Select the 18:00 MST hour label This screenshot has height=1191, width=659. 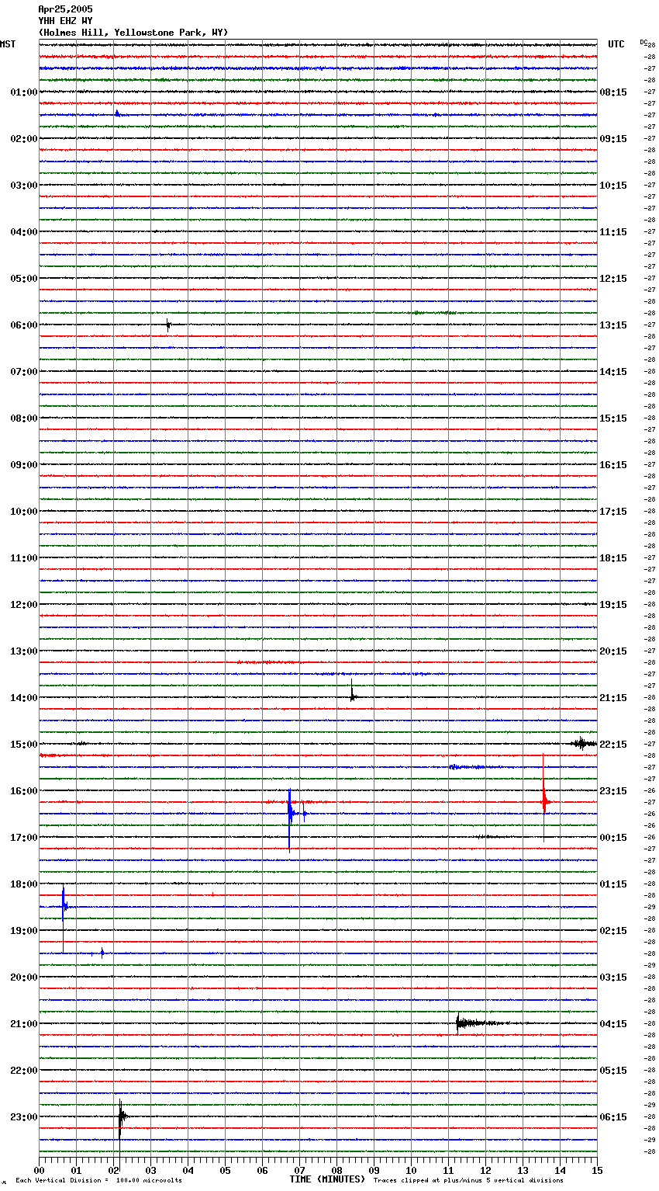coord(23,884)
